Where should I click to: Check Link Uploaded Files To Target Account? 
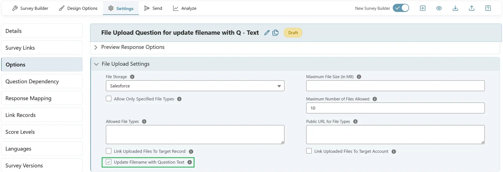pos(309,151)
